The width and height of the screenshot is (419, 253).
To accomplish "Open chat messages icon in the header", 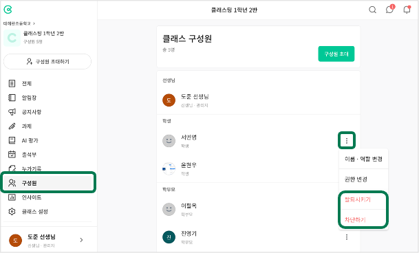I will tap(389, 10).
